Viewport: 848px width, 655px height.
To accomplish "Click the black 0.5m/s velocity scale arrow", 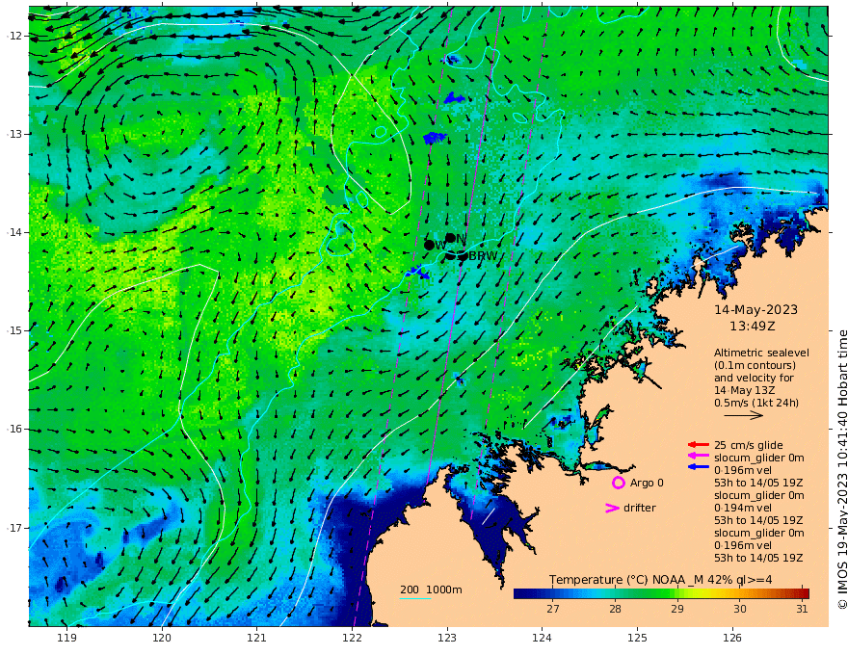I will [x=743, y=415].
